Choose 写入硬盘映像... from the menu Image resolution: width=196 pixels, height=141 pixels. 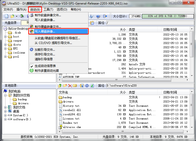(x=58, y=31)
